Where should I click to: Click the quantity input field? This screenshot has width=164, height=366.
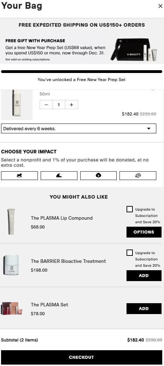click(x=59, y=105)
